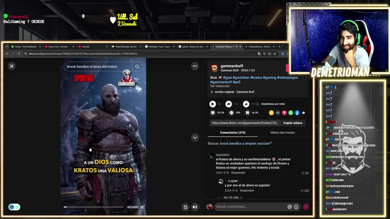Open the emoji picker smiley icon
This screenshot has height=219, width=390.
[296, 207]
